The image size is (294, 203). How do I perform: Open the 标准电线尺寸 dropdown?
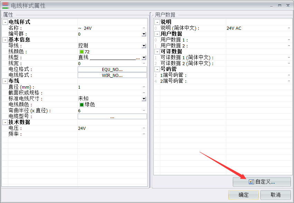click(144, 99)
